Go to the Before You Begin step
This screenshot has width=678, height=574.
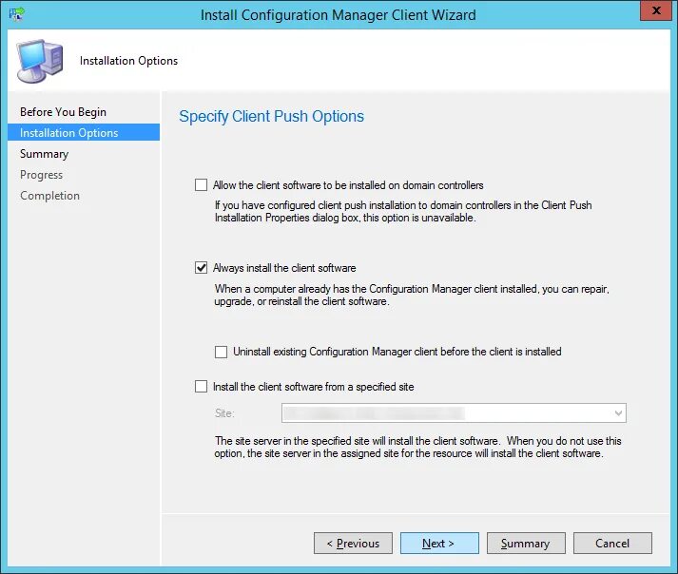[63, 112]
